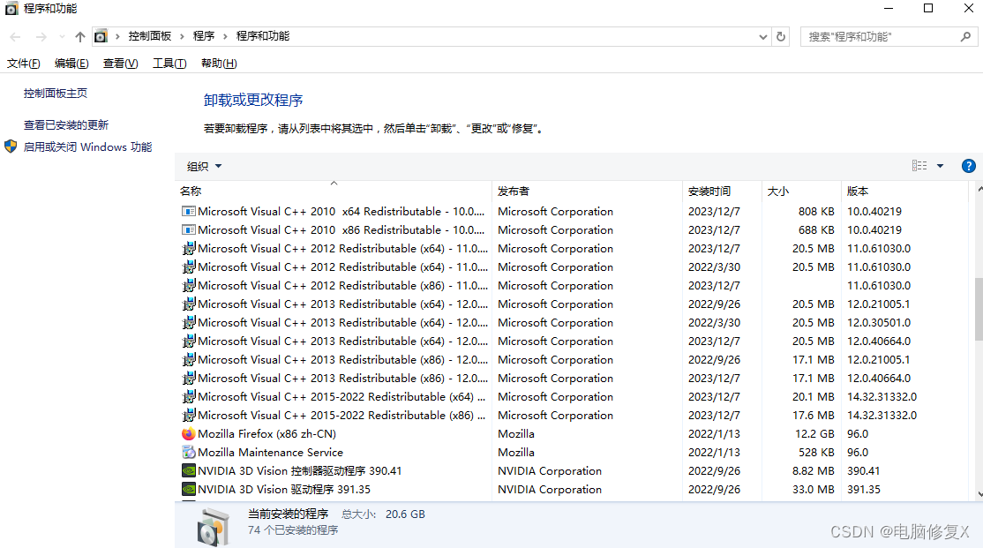Expand breadcrumb chevron after 控制面板
This screenshot has height=548, width=983.
coord(182,36)
